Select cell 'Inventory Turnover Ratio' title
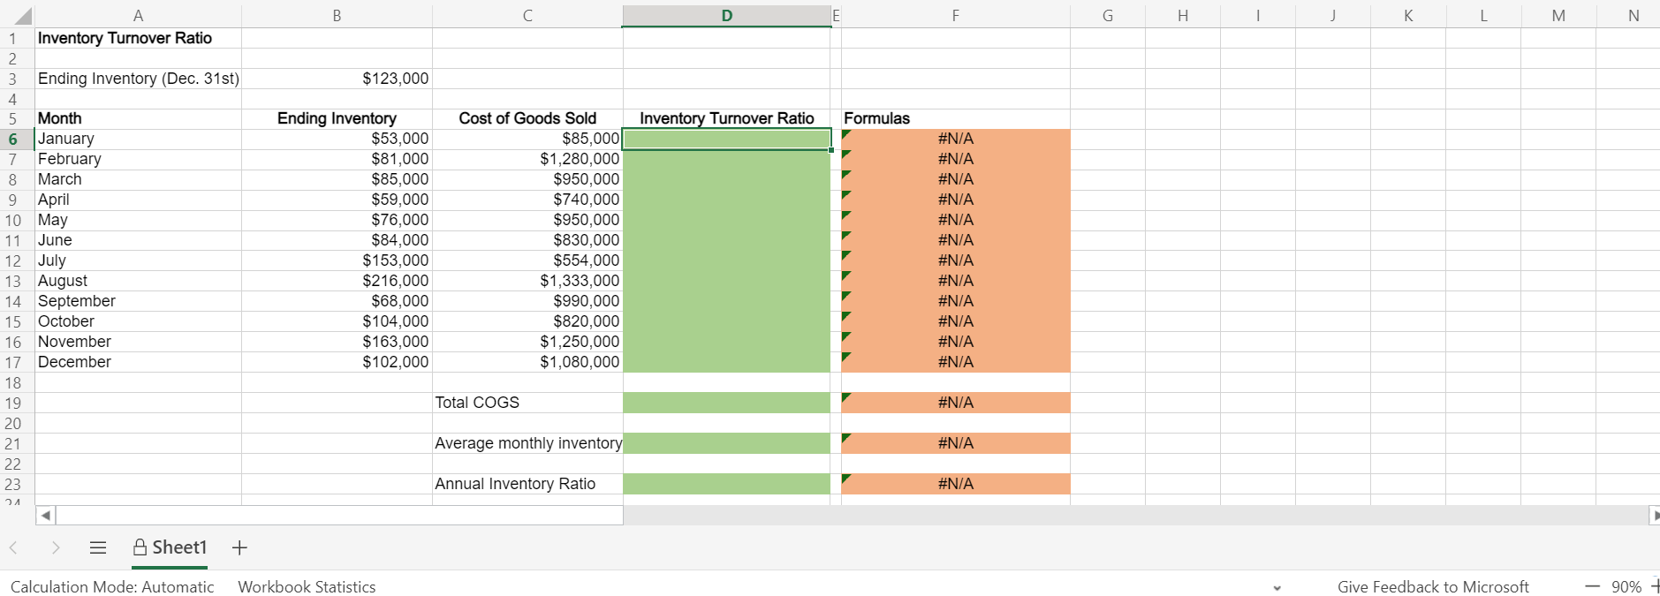 click(138, 38)
